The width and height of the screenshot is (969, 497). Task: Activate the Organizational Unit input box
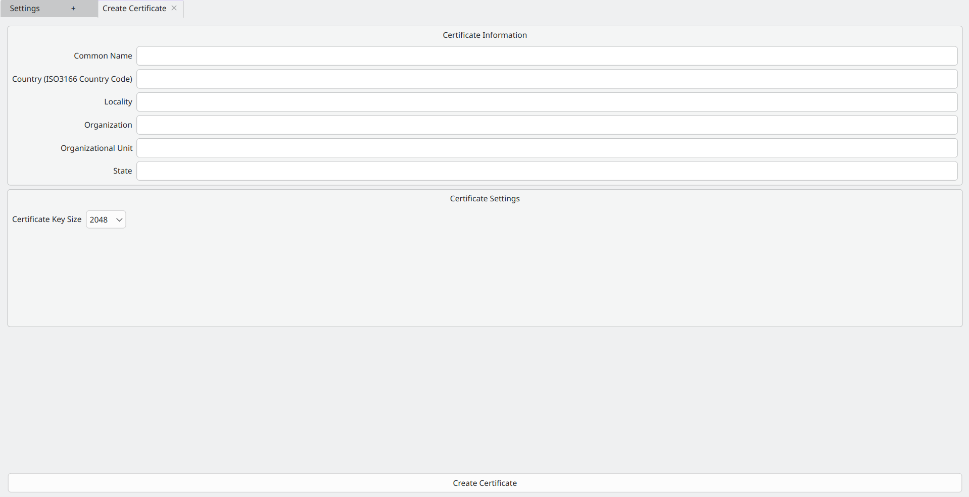click(547, 148)
